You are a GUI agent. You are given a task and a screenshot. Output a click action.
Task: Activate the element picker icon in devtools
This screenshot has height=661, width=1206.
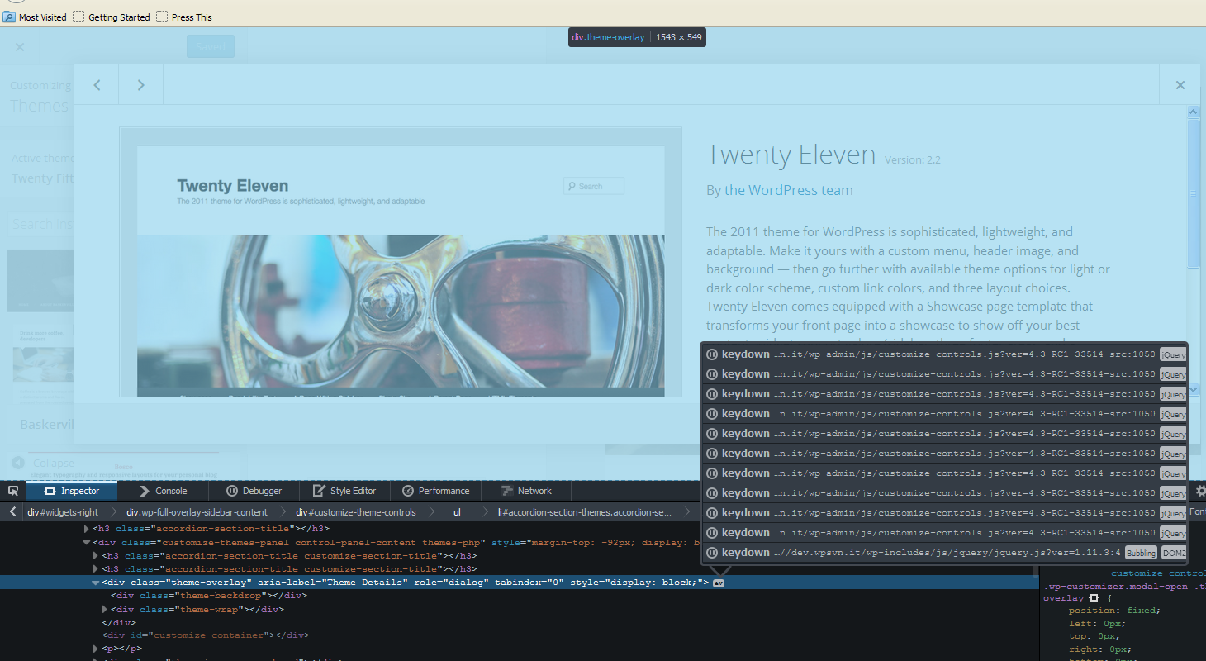[x=13, y=491]
